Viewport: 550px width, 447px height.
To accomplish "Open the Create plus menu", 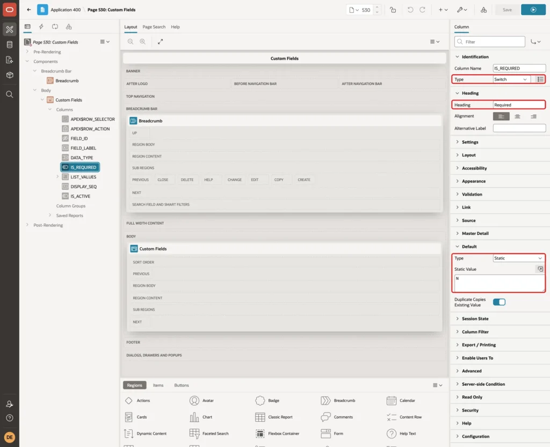I will point(443,10).
